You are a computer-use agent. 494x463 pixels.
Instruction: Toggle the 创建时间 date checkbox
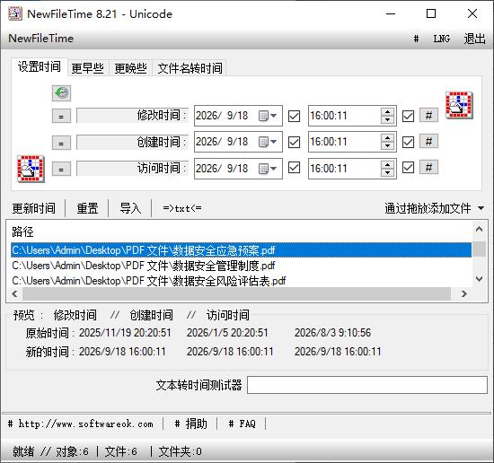click(295, 142)
